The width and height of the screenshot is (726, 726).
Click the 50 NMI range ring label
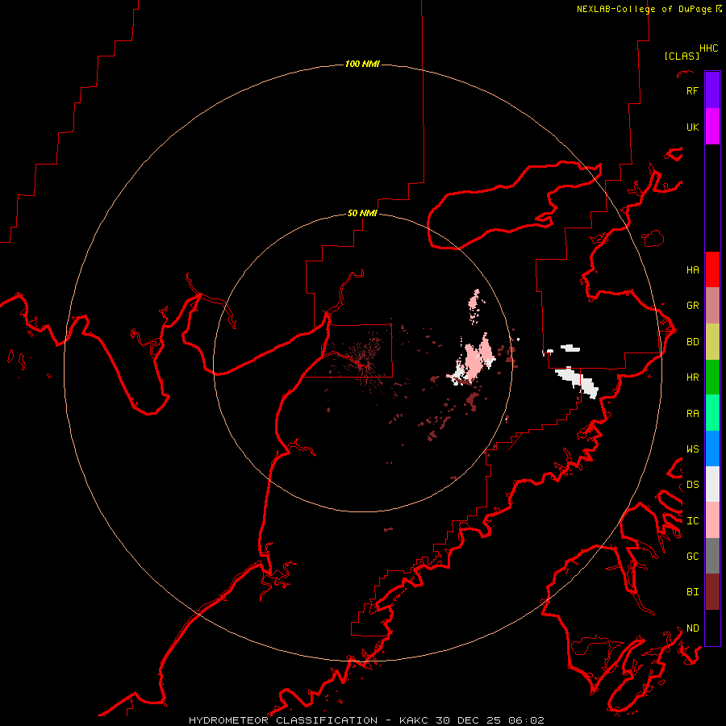(x=362, y=213)
